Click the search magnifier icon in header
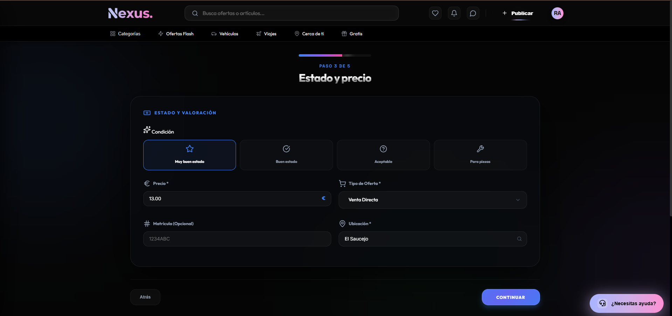The height and width of the screenshot is (316, 672). pyautogui.click(x=195, y=13)
